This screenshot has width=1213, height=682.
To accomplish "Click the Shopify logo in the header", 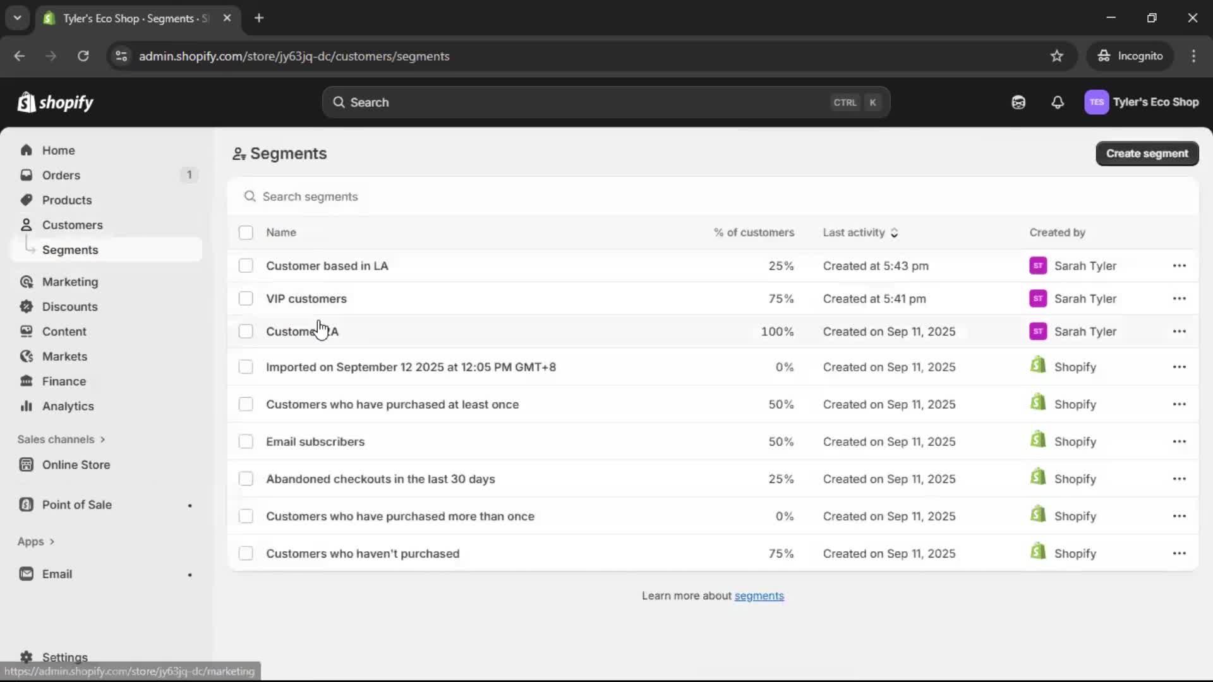I will tap(56, 102).
